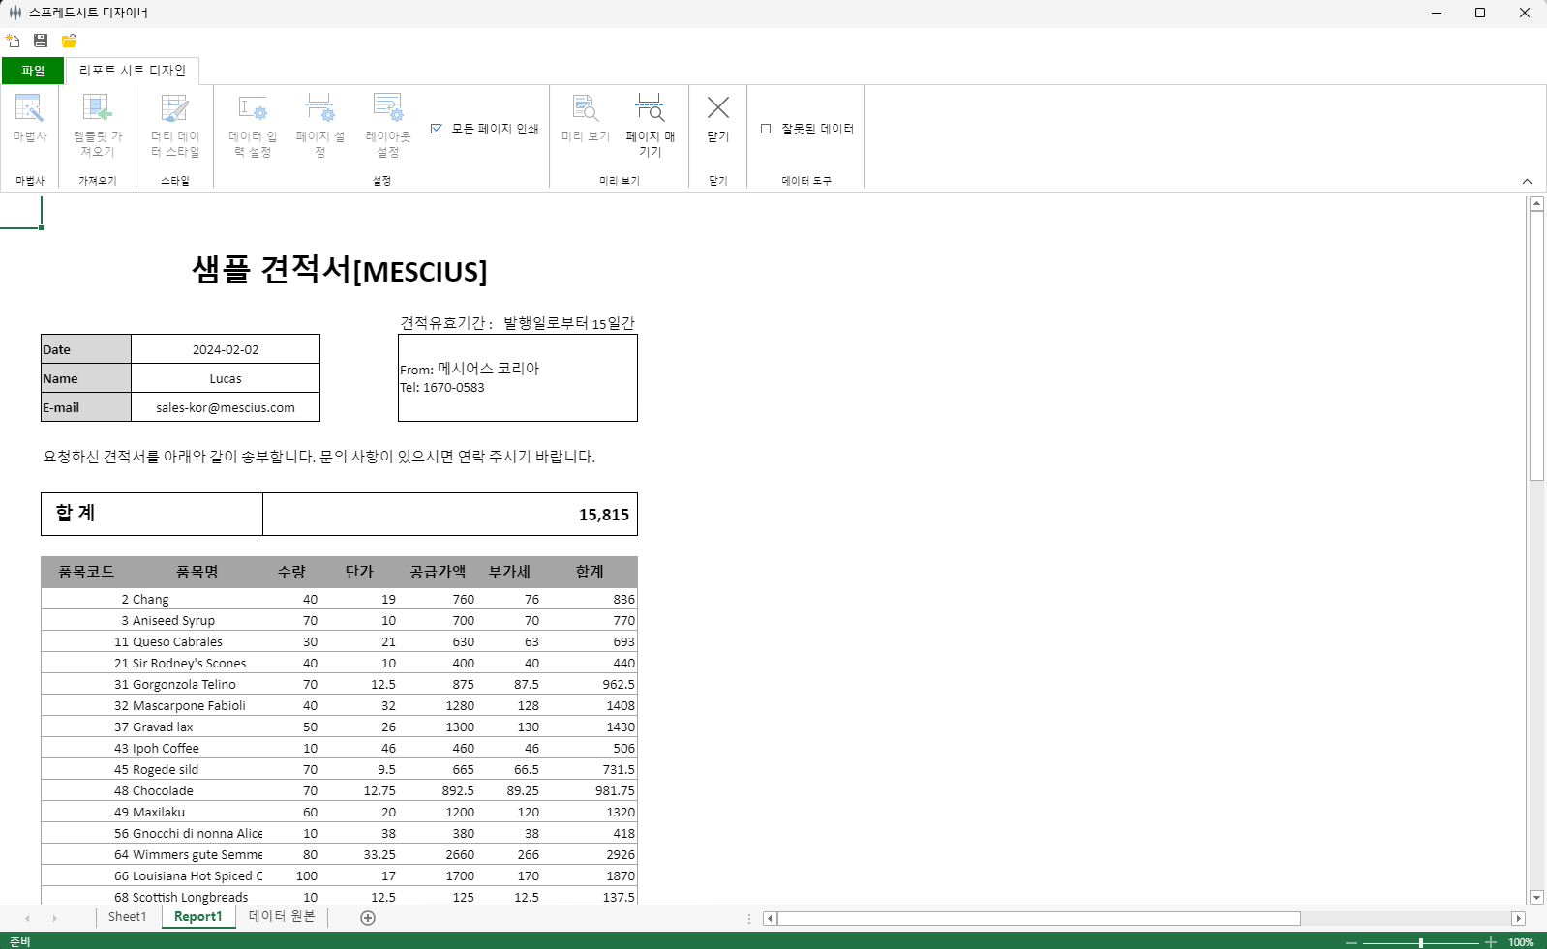The image size is (1547, 949).
Task: Close report designer with 닫기 icon
Action: pos(717,120)
